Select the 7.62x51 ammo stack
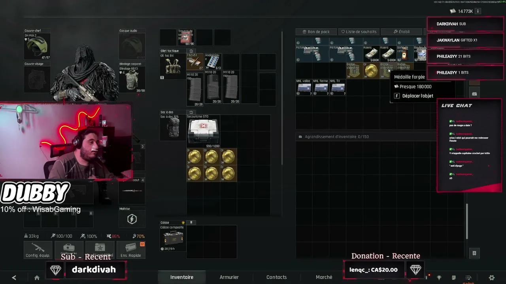This screenshot has width=506, height=284. click(x=195, y=62)
